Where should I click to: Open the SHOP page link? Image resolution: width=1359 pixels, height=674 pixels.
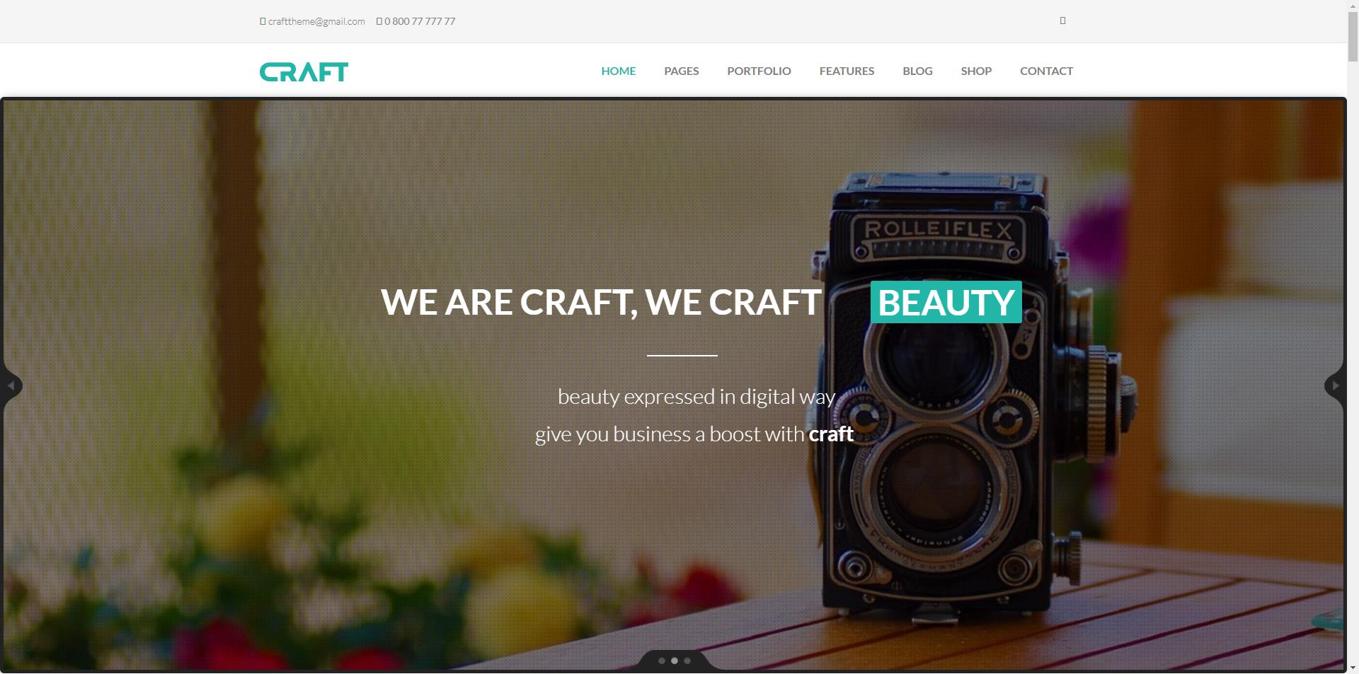tap(976, 71)
